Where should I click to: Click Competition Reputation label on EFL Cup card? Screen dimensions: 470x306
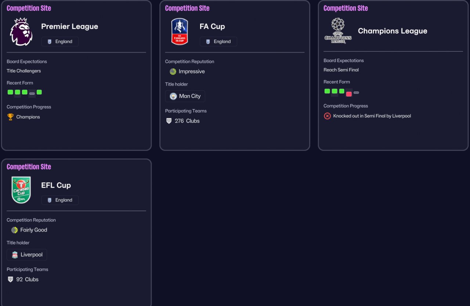pyautogui.click(x=31, y=220)
